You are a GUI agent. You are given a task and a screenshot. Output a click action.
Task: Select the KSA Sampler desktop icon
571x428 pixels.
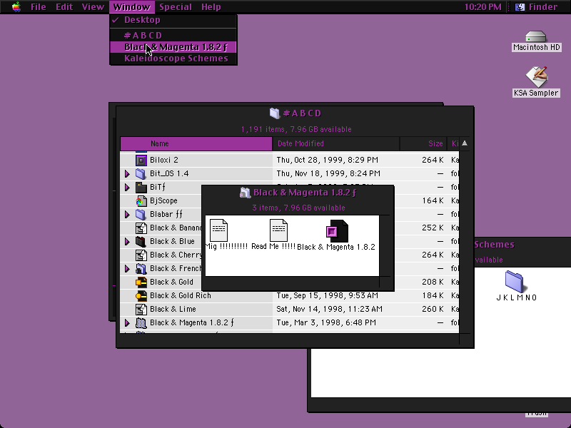(537, 77)
